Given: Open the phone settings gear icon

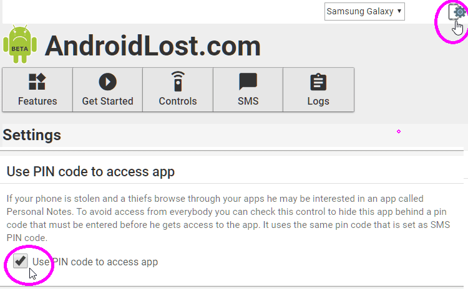Looking at the screenshot, I should pos(457,12).
